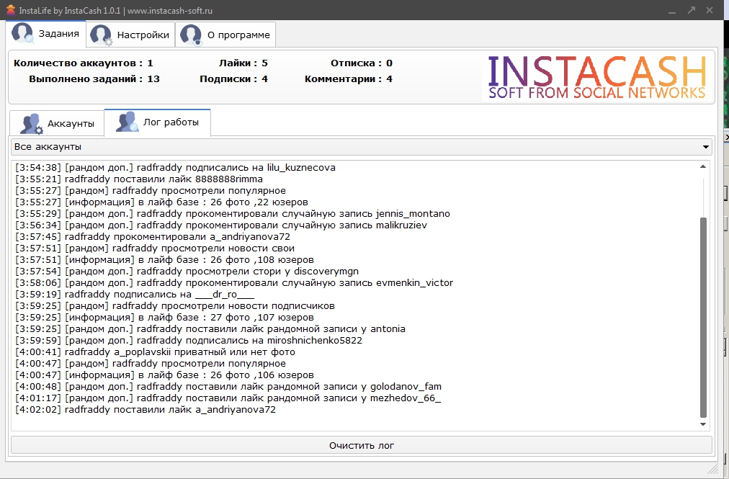
Task: Switch to the Аккаунты sub-tab
Action: coord(57,124)
